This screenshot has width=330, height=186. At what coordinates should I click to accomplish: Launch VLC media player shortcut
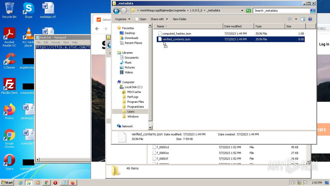[x=28, y=37]
